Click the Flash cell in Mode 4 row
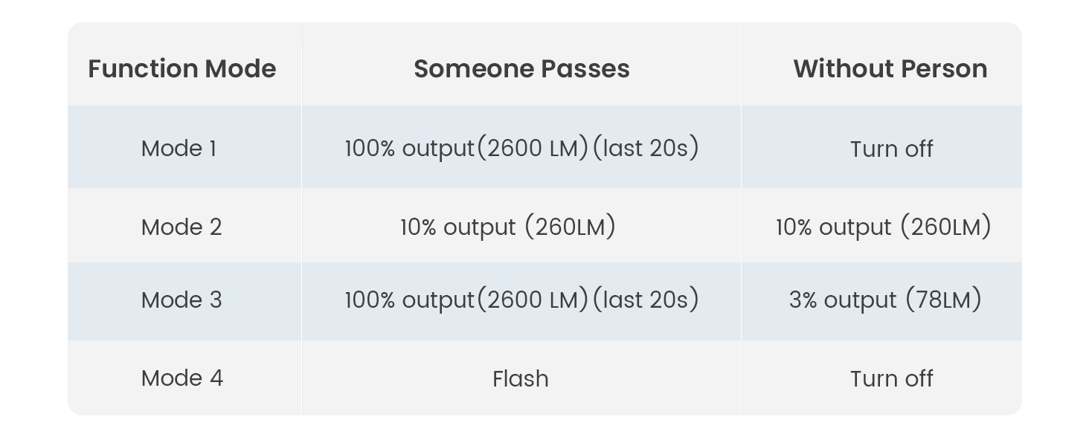Screen dimensions: 1089x446 521,379
